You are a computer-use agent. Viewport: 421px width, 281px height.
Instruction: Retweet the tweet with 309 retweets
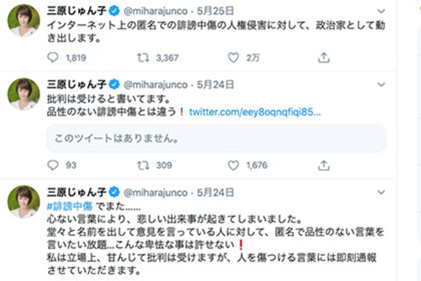[x=142, y=165]
